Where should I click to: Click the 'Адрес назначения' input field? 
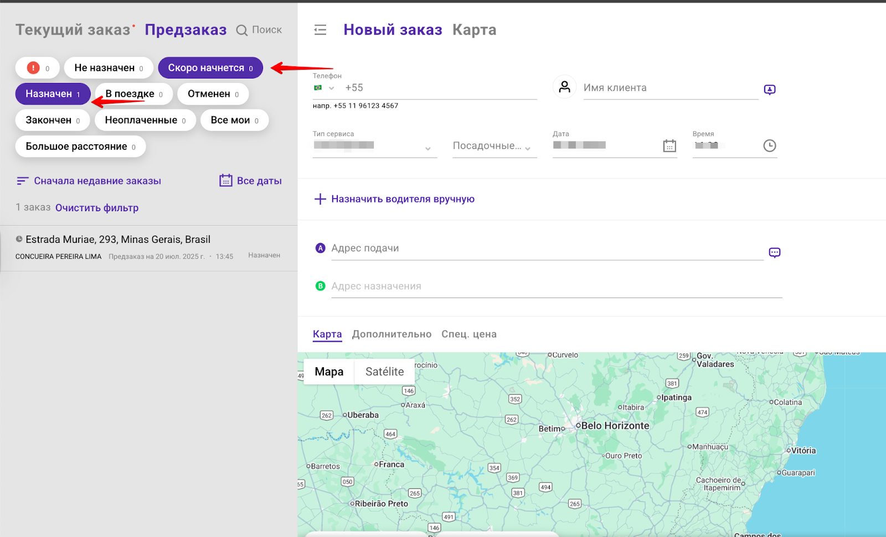[x=556, y=286]
